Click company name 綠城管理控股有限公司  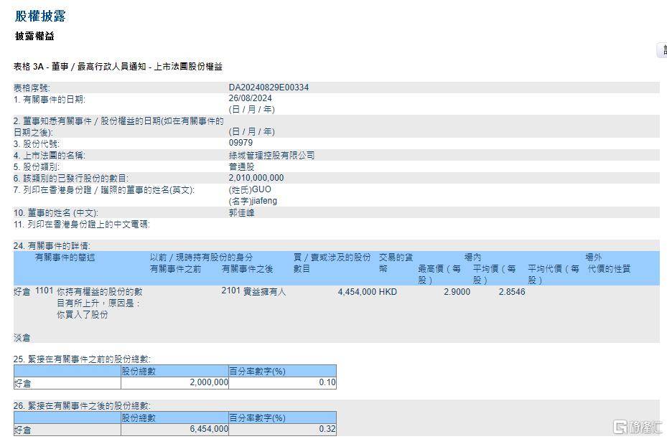coord(271,155)
